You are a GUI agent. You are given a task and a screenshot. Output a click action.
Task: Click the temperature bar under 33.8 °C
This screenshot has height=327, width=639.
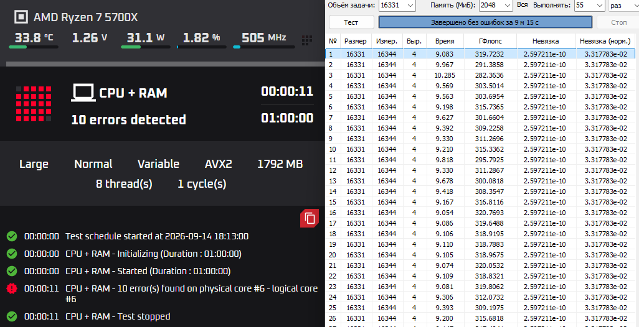tap(34, 47)
